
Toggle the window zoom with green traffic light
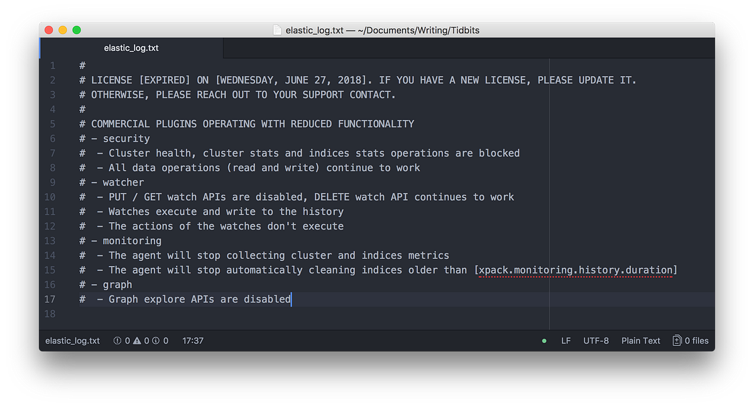pos(76,29)
